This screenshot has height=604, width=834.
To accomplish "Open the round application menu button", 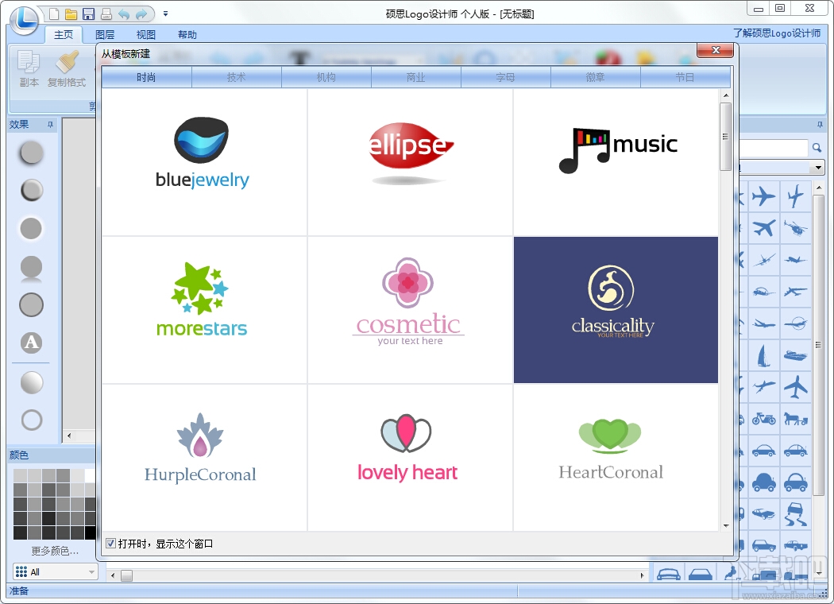I will 24,21.
